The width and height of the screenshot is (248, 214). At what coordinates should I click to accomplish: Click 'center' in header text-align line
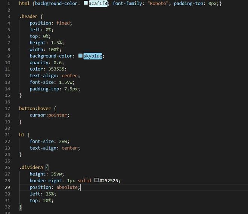[70, 75]
